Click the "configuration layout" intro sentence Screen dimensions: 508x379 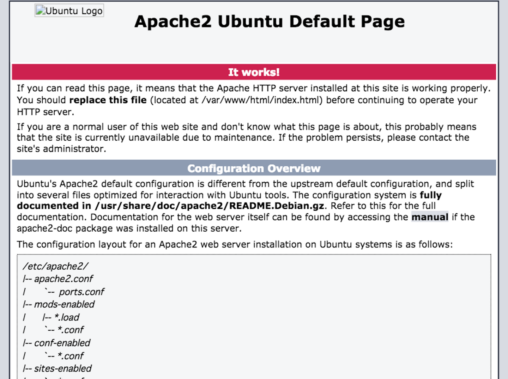pyautogui.click(x=235, y=244)
